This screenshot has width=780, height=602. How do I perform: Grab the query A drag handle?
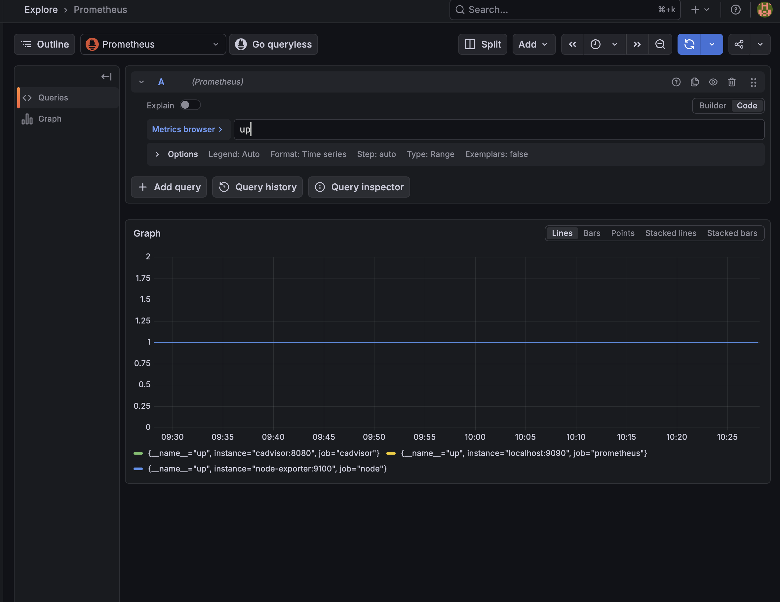753,83
